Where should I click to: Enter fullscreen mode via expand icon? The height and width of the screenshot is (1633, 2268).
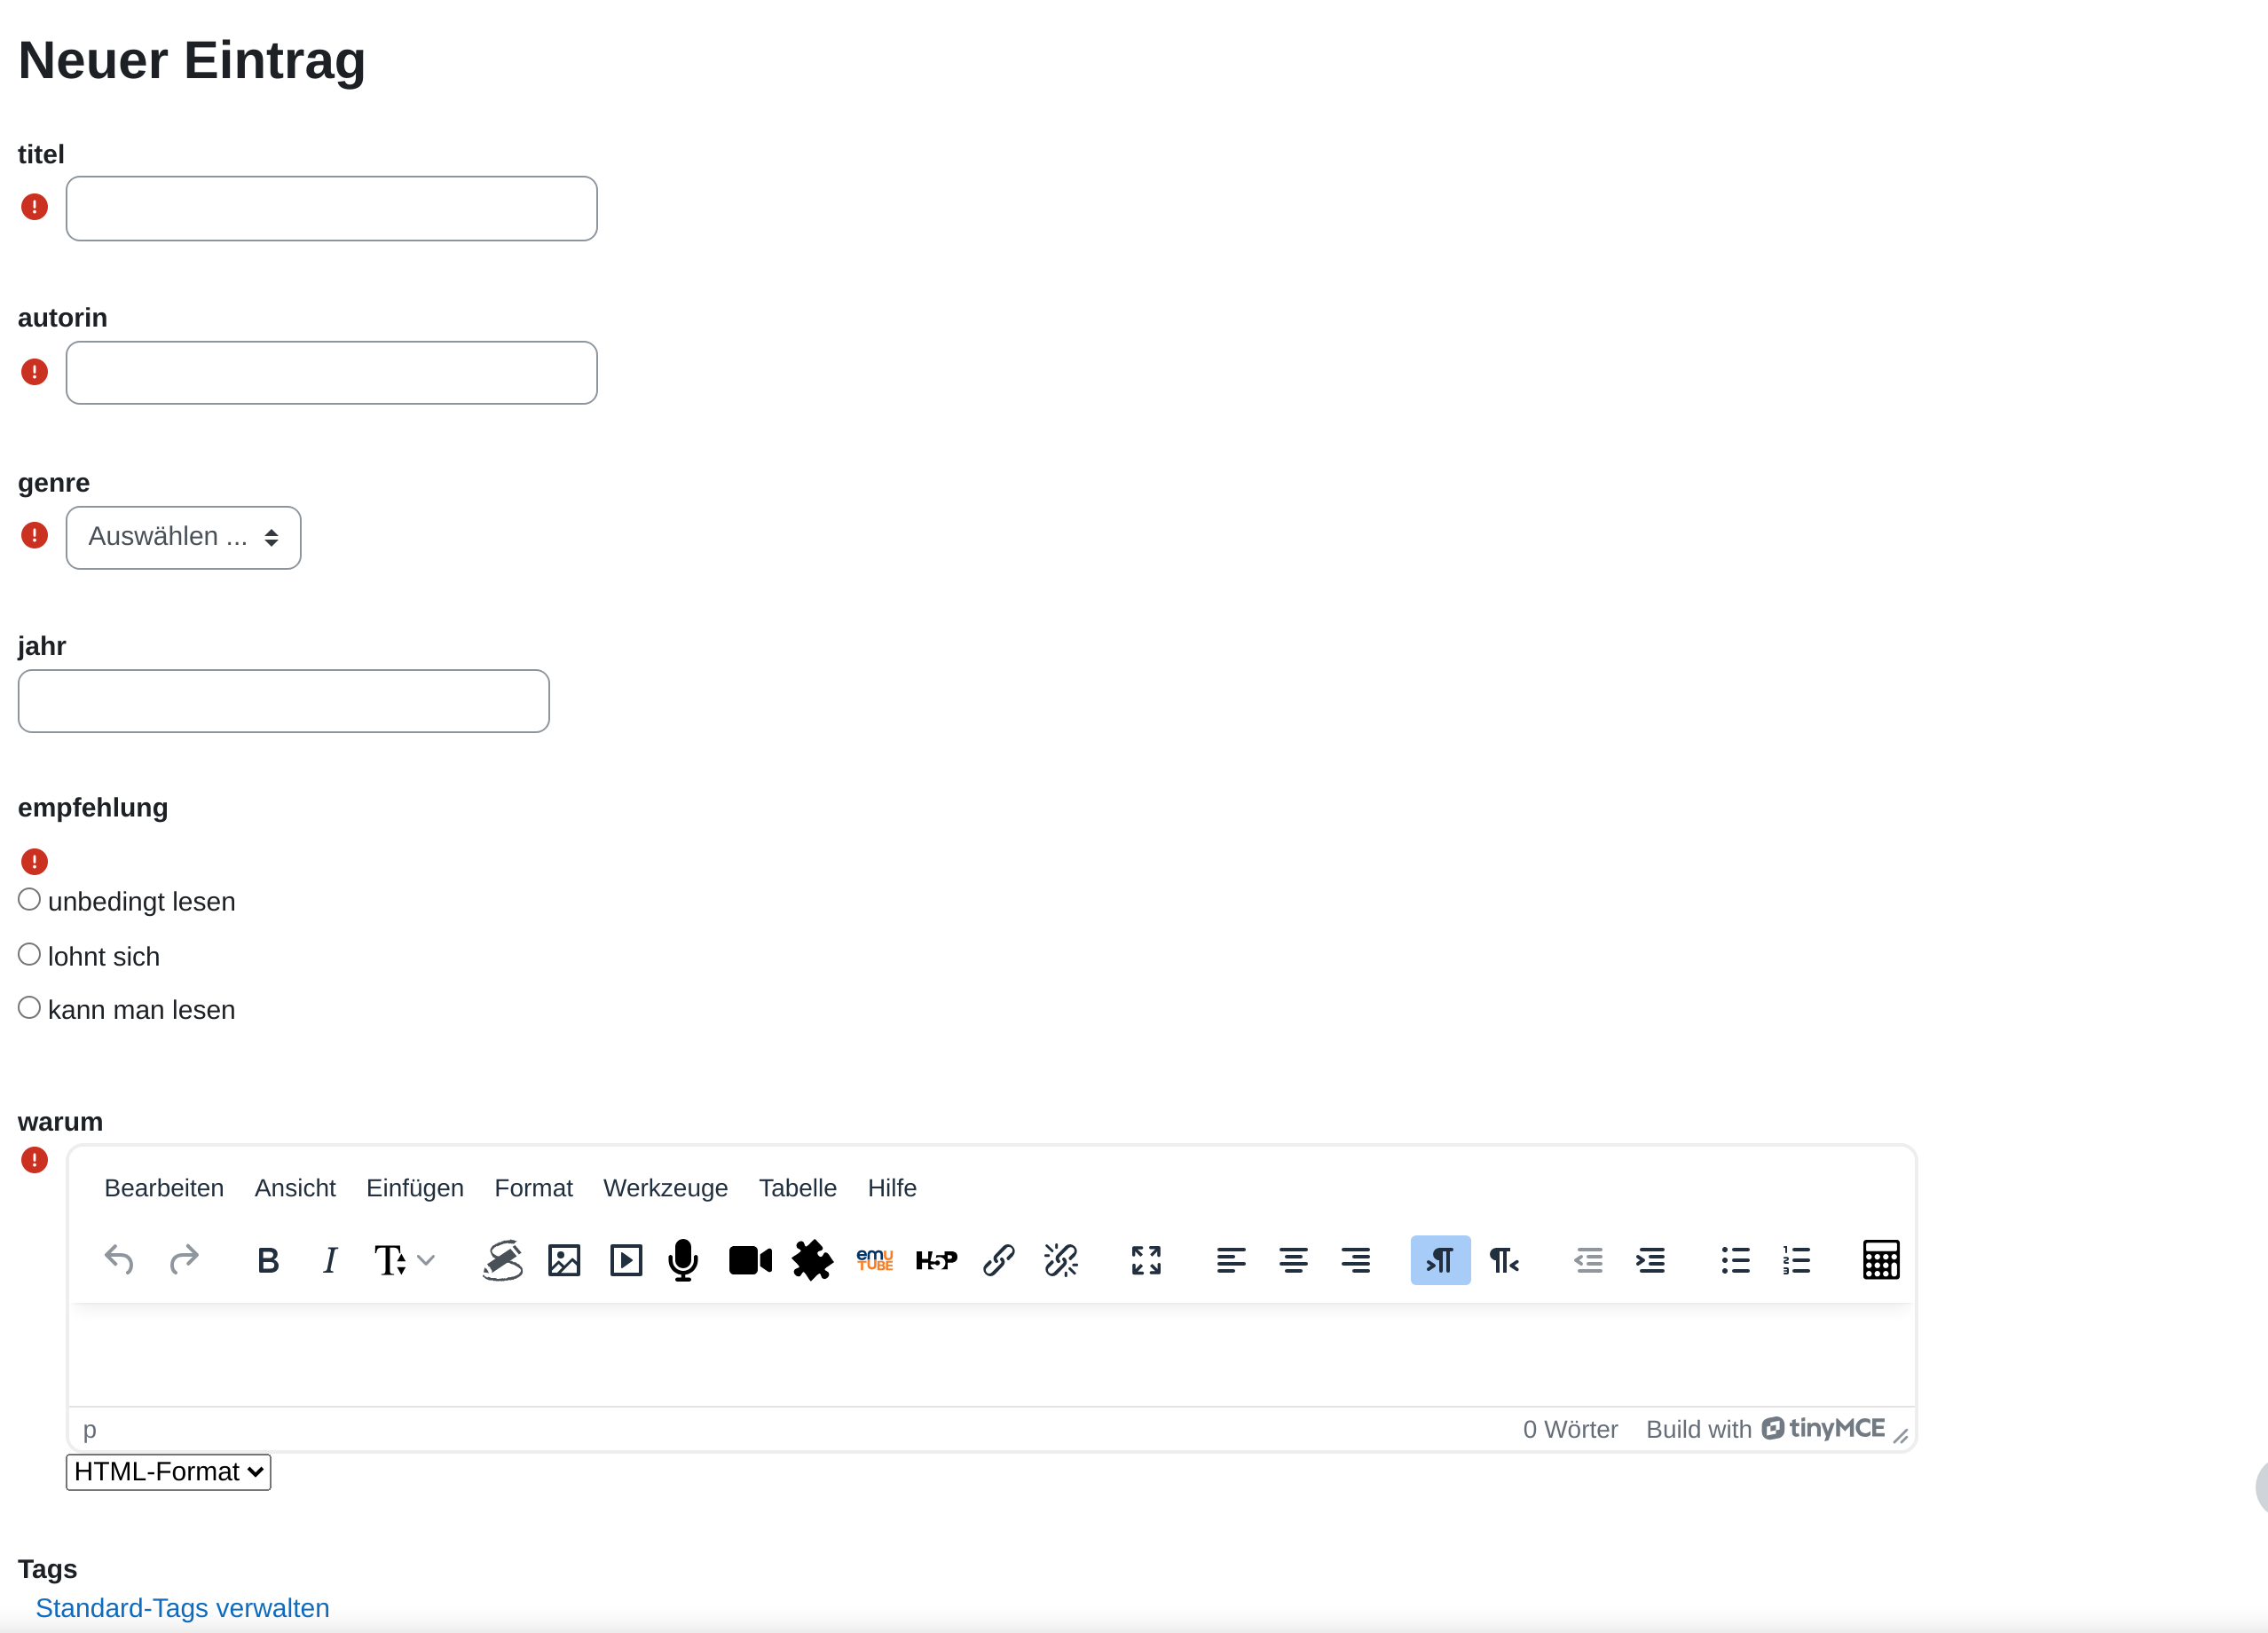1146,1260
